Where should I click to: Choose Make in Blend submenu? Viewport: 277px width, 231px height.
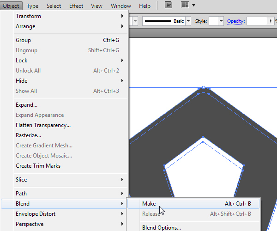point(193,204)
